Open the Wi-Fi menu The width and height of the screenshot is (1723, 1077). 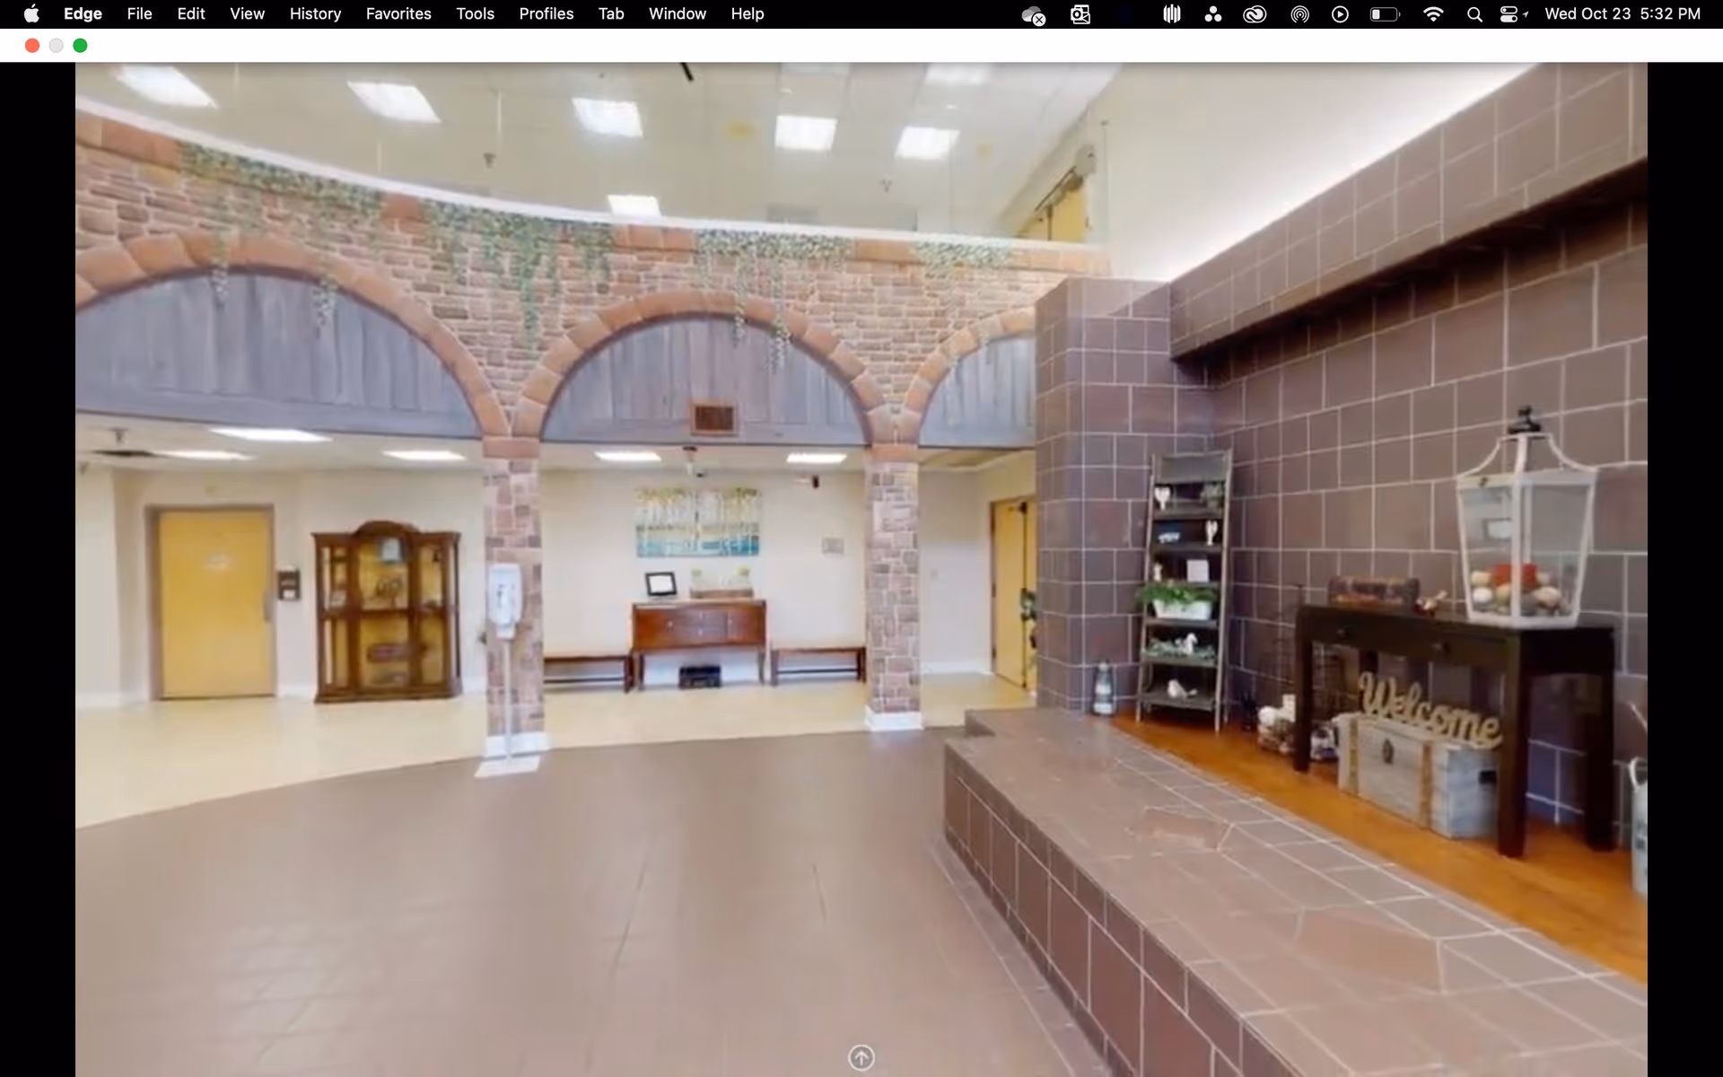tap(1433, 14)
